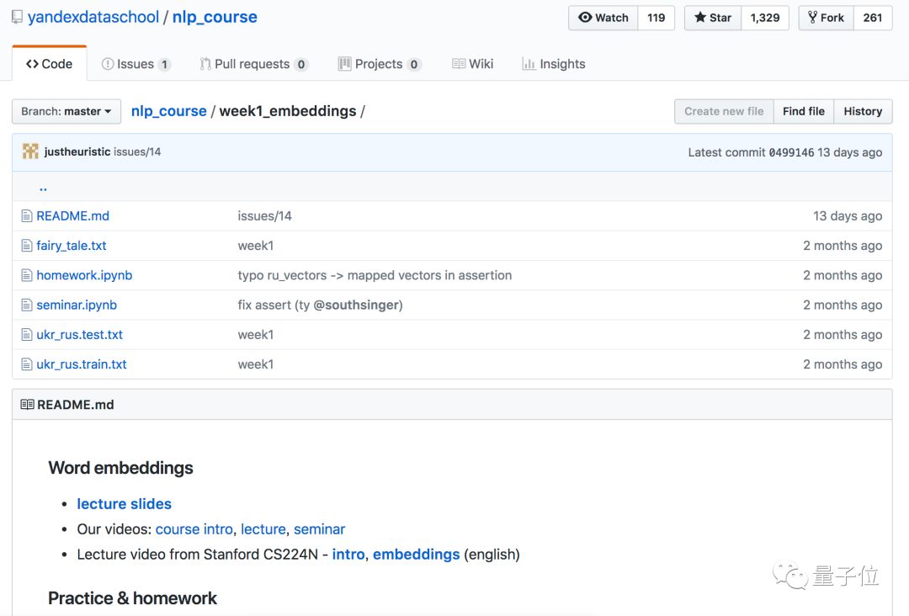Viewport: 909px width, 616px height.
Task: Click the README.md file icon
Action: [x=27, y=216]
